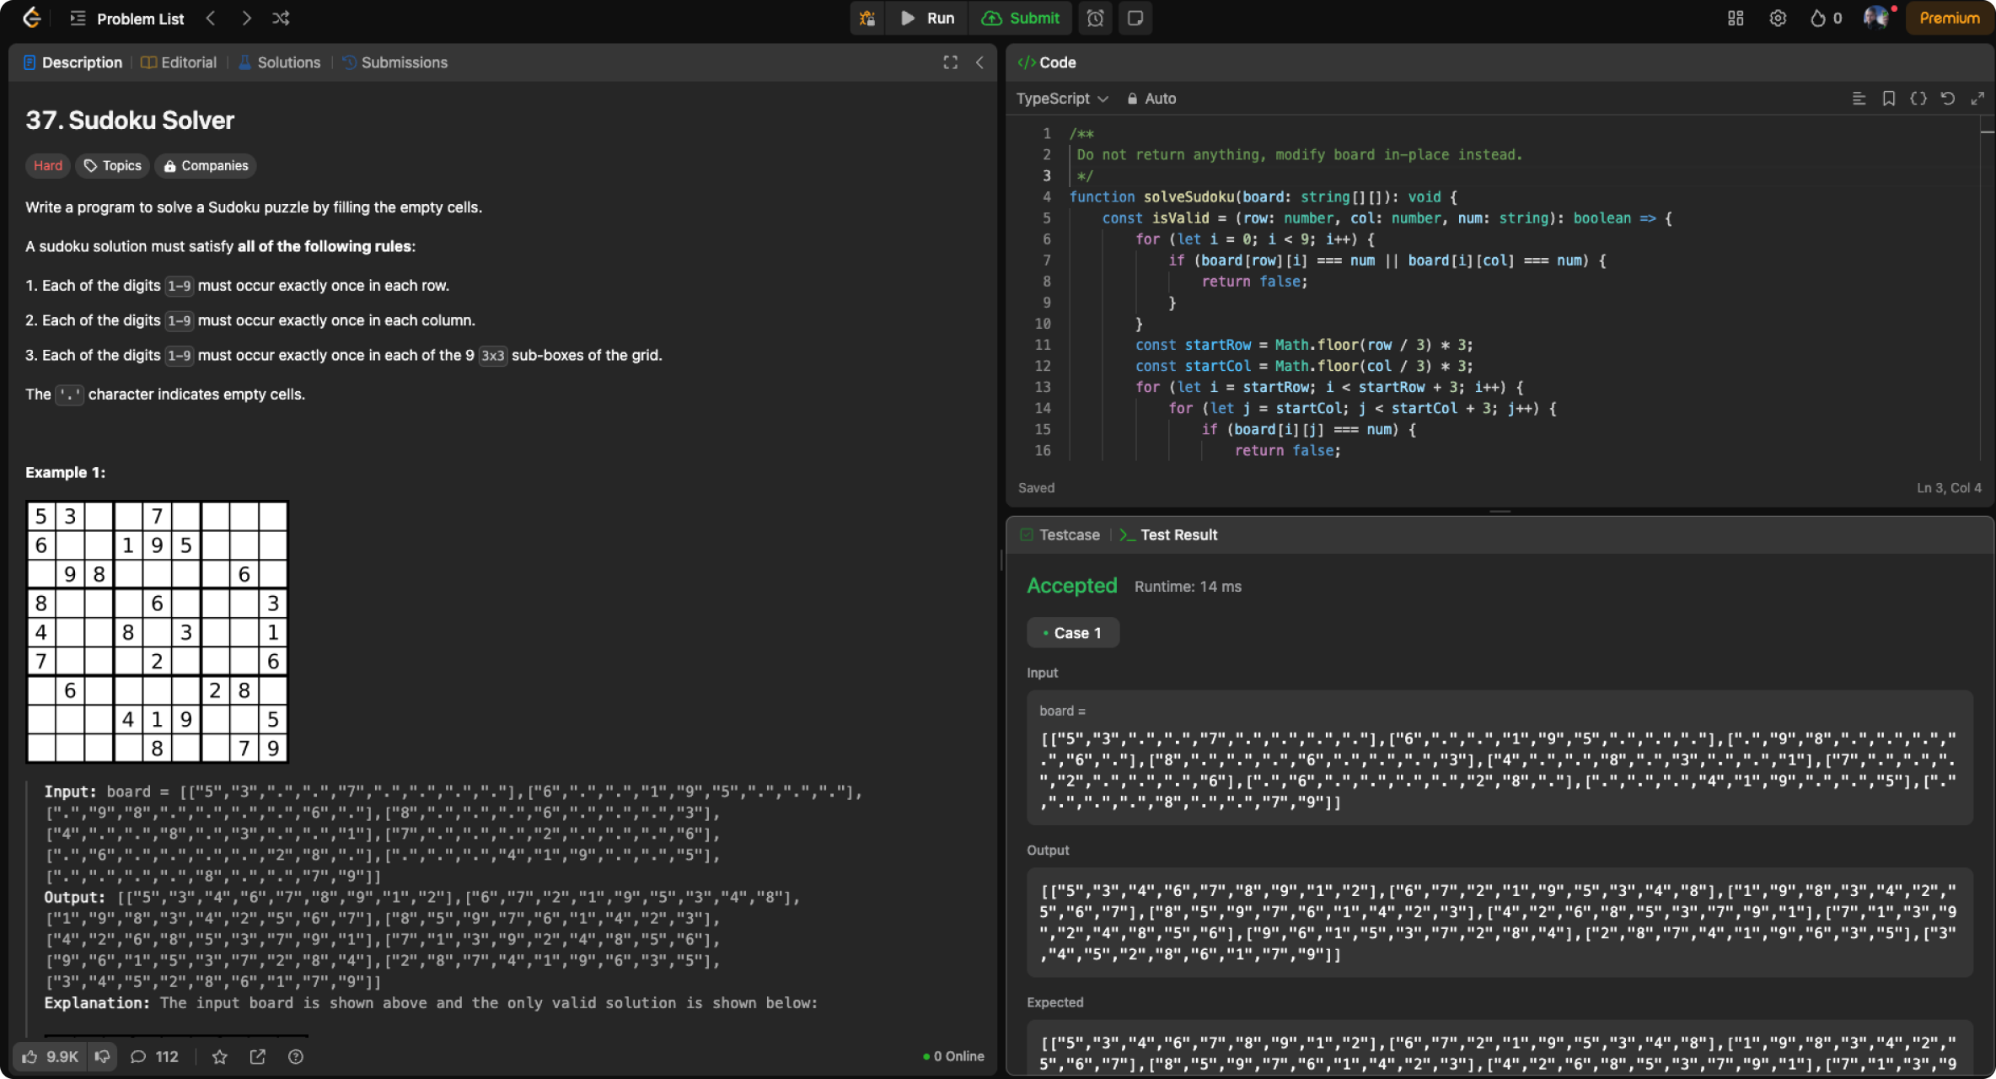The height and width of the screenshot is (1079, 1996).
Task: Select the Case 1 result
Action: (x=1073, y=633)
